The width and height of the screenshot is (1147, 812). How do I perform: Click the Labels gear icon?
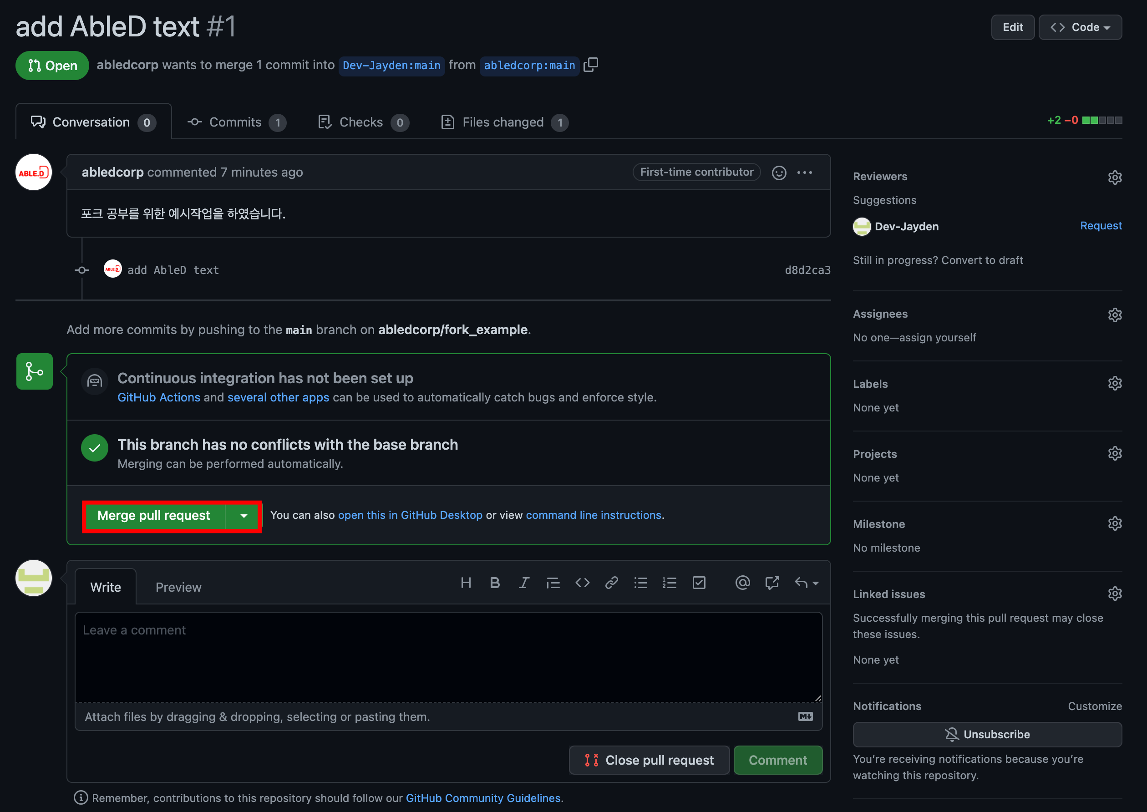pyautogui.click(x=1115, y=384)
